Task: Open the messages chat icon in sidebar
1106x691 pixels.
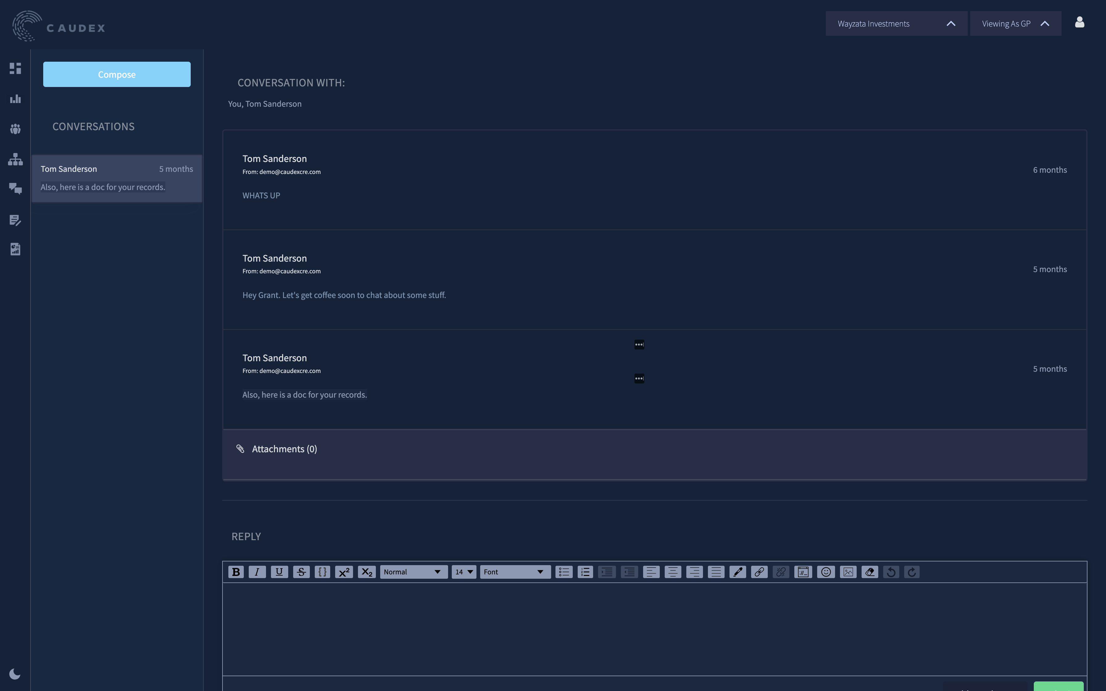Action: (x=15, y=189)
